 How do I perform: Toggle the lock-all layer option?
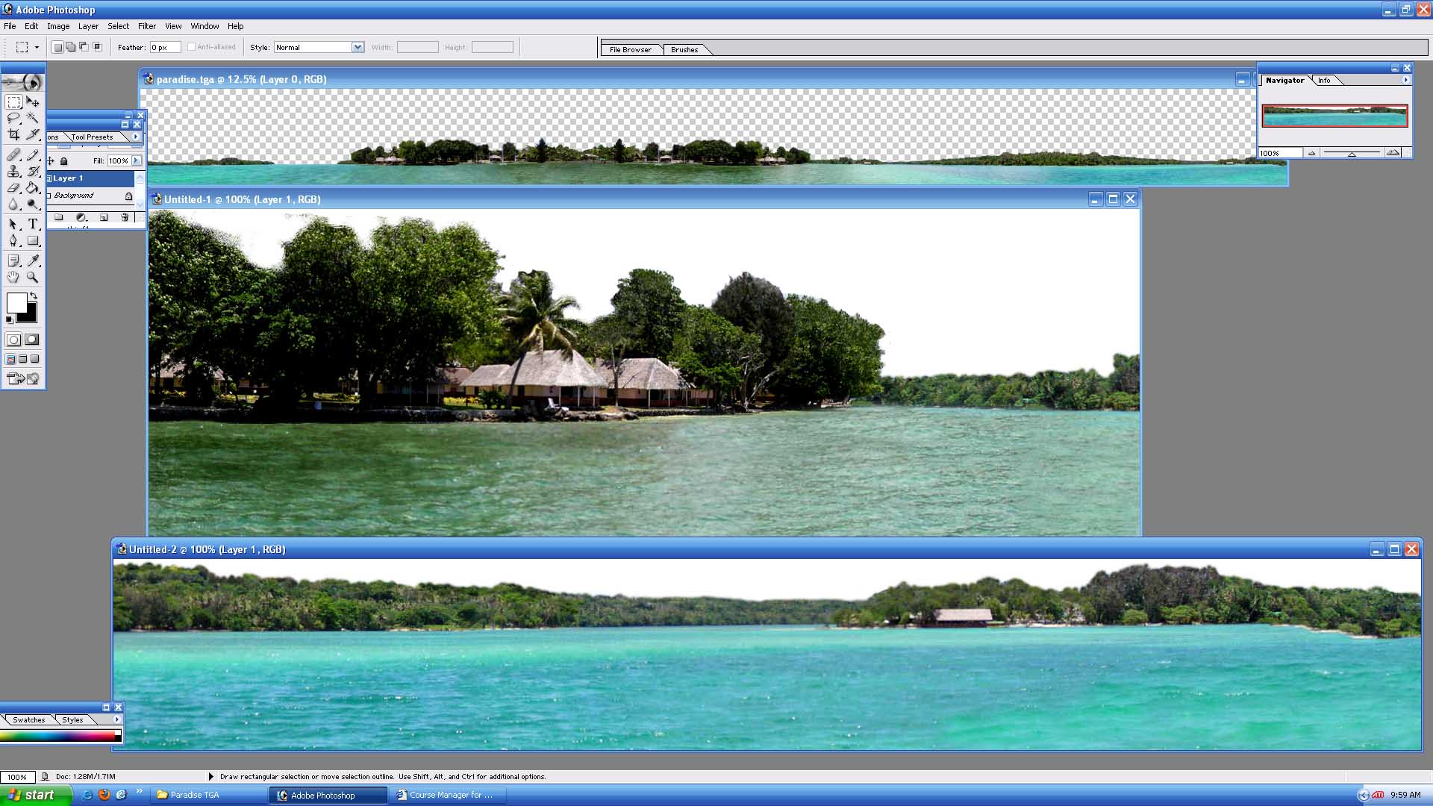coord(64,161)
